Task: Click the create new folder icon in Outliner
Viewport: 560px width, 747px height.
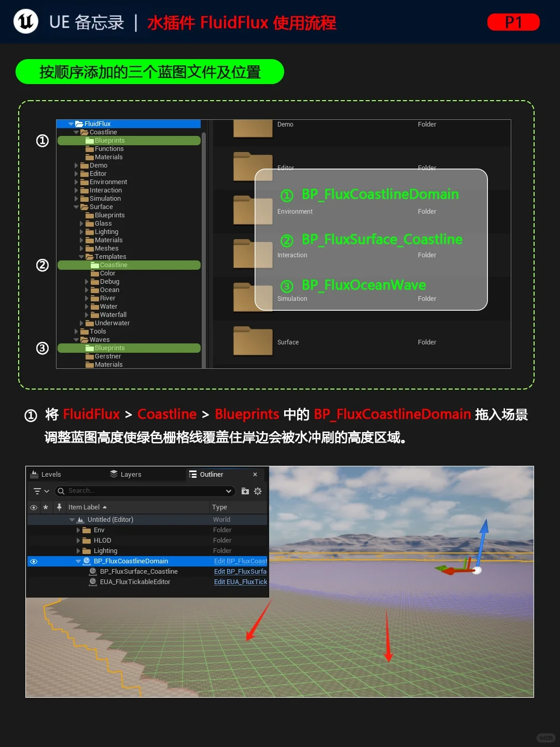Action: pos(245,491)
